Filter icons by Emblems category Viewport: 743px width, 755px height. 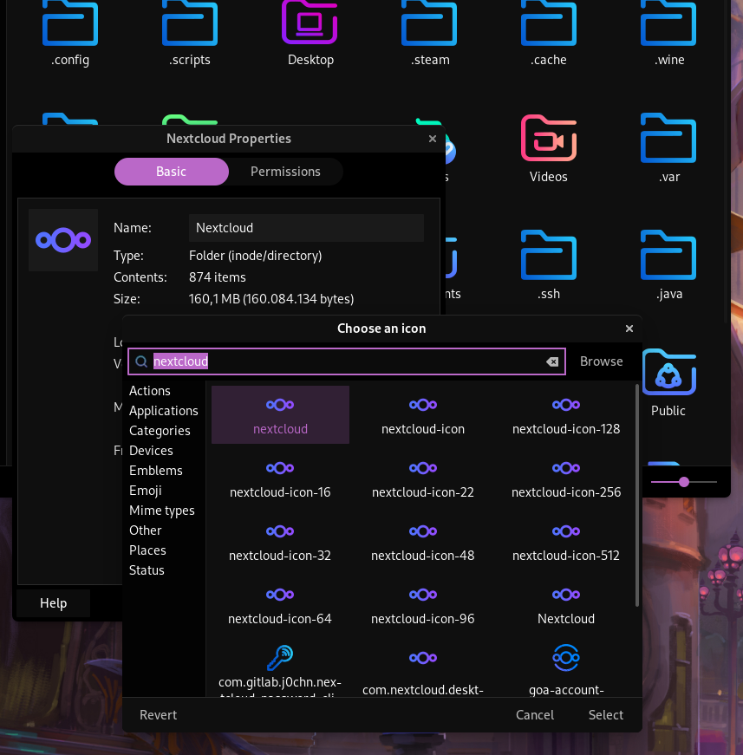(156, 471)
